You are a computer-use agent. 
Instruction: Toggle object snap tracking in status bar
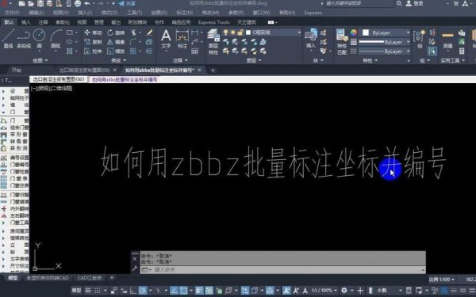click(174, 291)
